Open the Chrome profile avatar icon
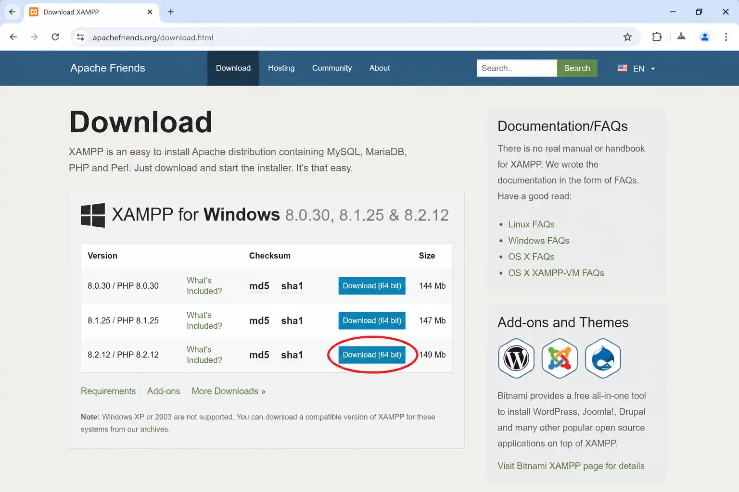The width and height of the screenshot is (739, 492). pos(705,37)
